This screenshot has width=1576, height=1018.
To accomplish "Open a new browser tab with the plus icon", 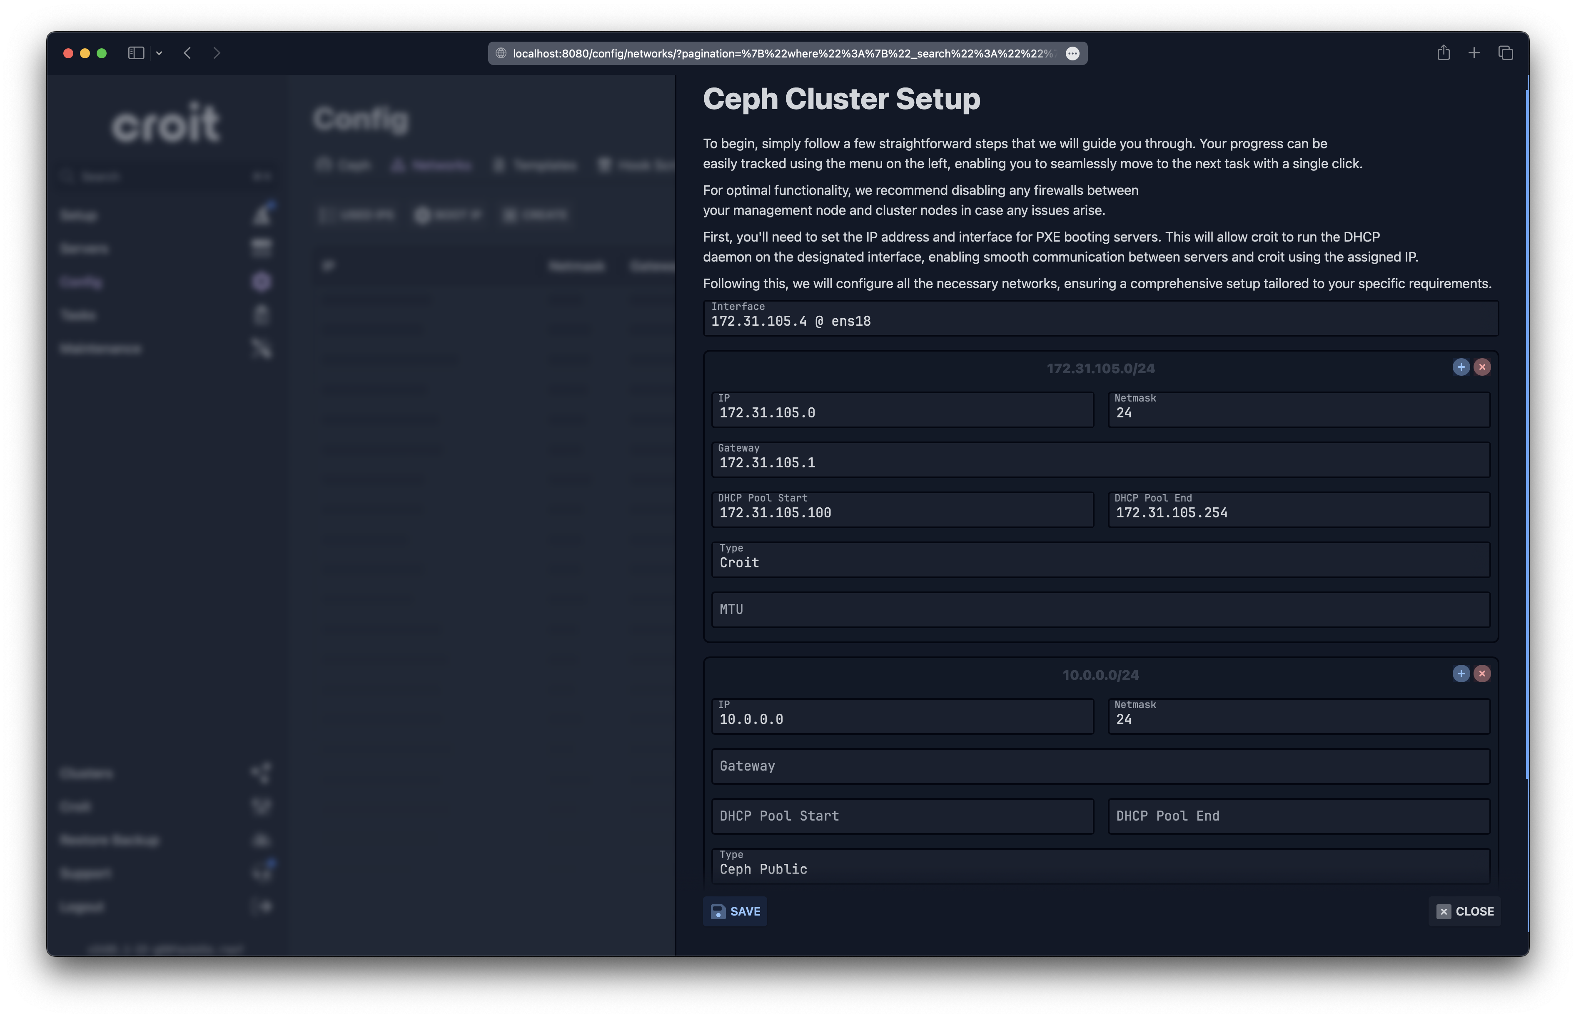I will pos(1474,53).
